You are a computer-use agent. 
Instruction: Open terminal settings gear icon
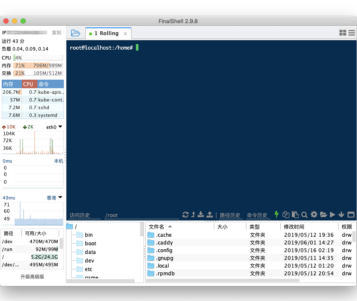314,215
